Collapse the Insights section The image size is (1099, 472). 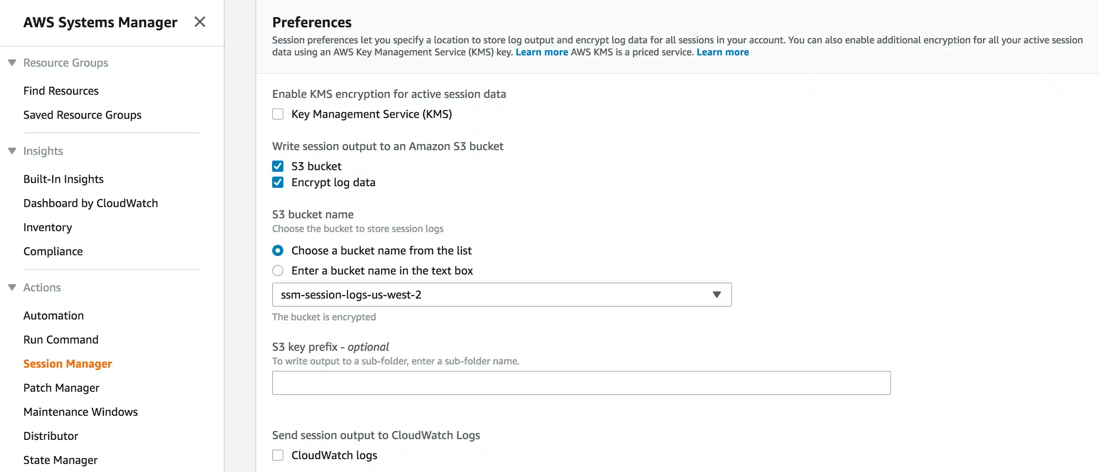pos(12,151)
